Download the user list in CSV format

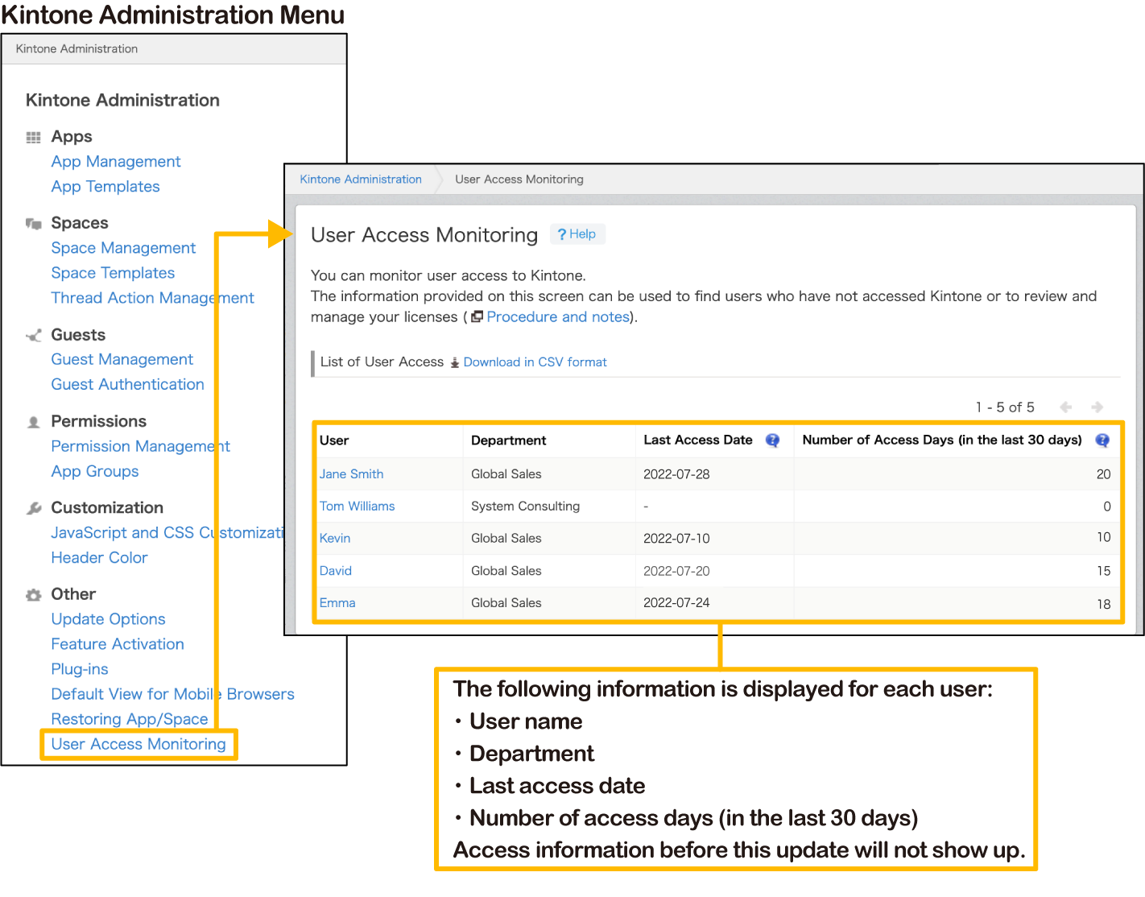pyautogui.click(x=535, y=362)
